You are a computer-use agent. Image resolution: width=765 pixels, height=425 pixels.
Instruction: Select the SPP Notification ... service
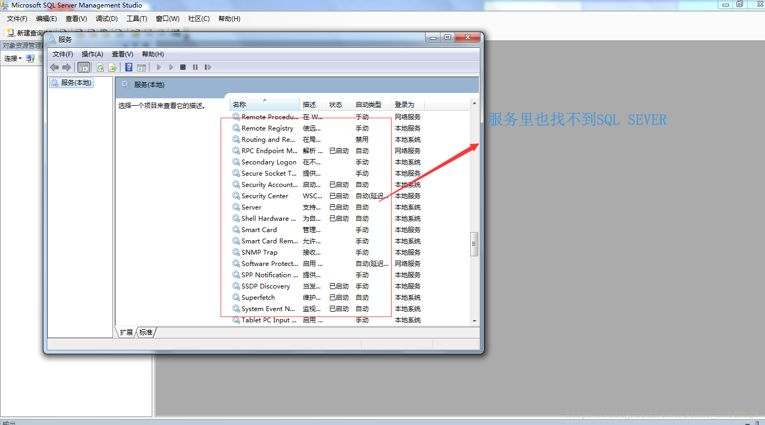pos(270,275)
